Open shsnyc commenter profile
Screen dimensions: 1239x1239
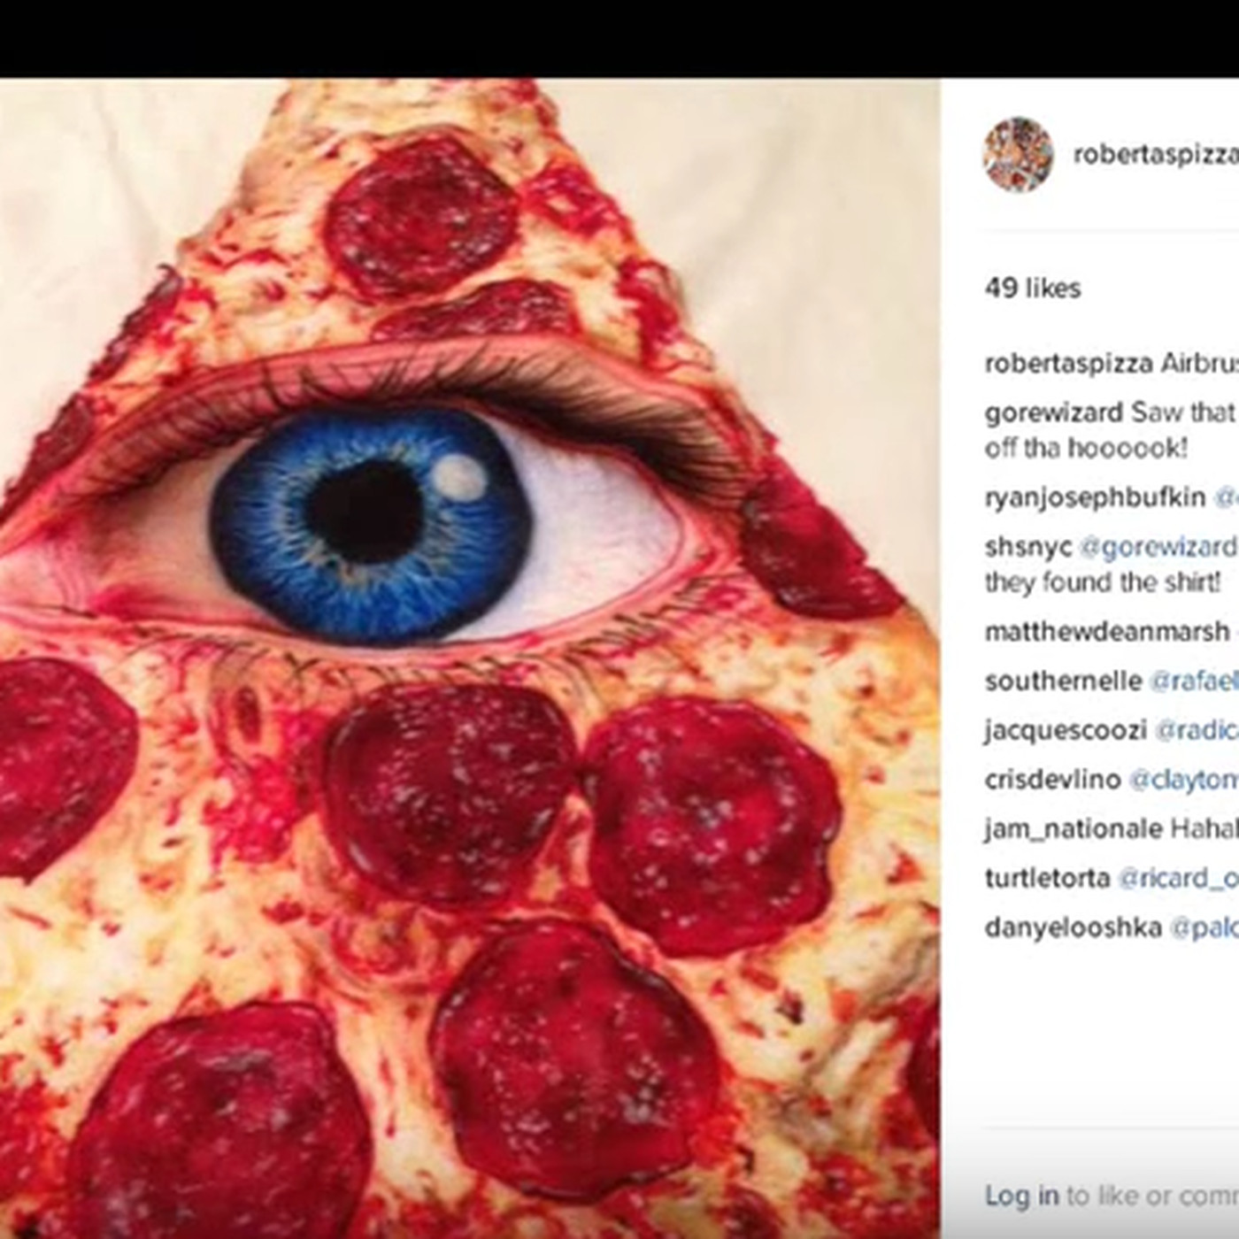coord(1027,548)
